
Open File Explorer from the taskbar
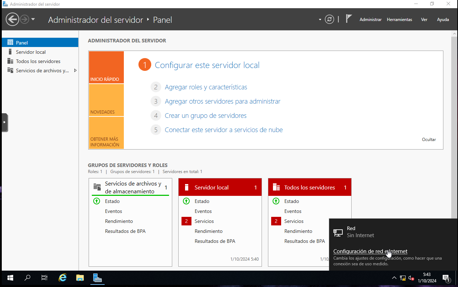point(80,278)
